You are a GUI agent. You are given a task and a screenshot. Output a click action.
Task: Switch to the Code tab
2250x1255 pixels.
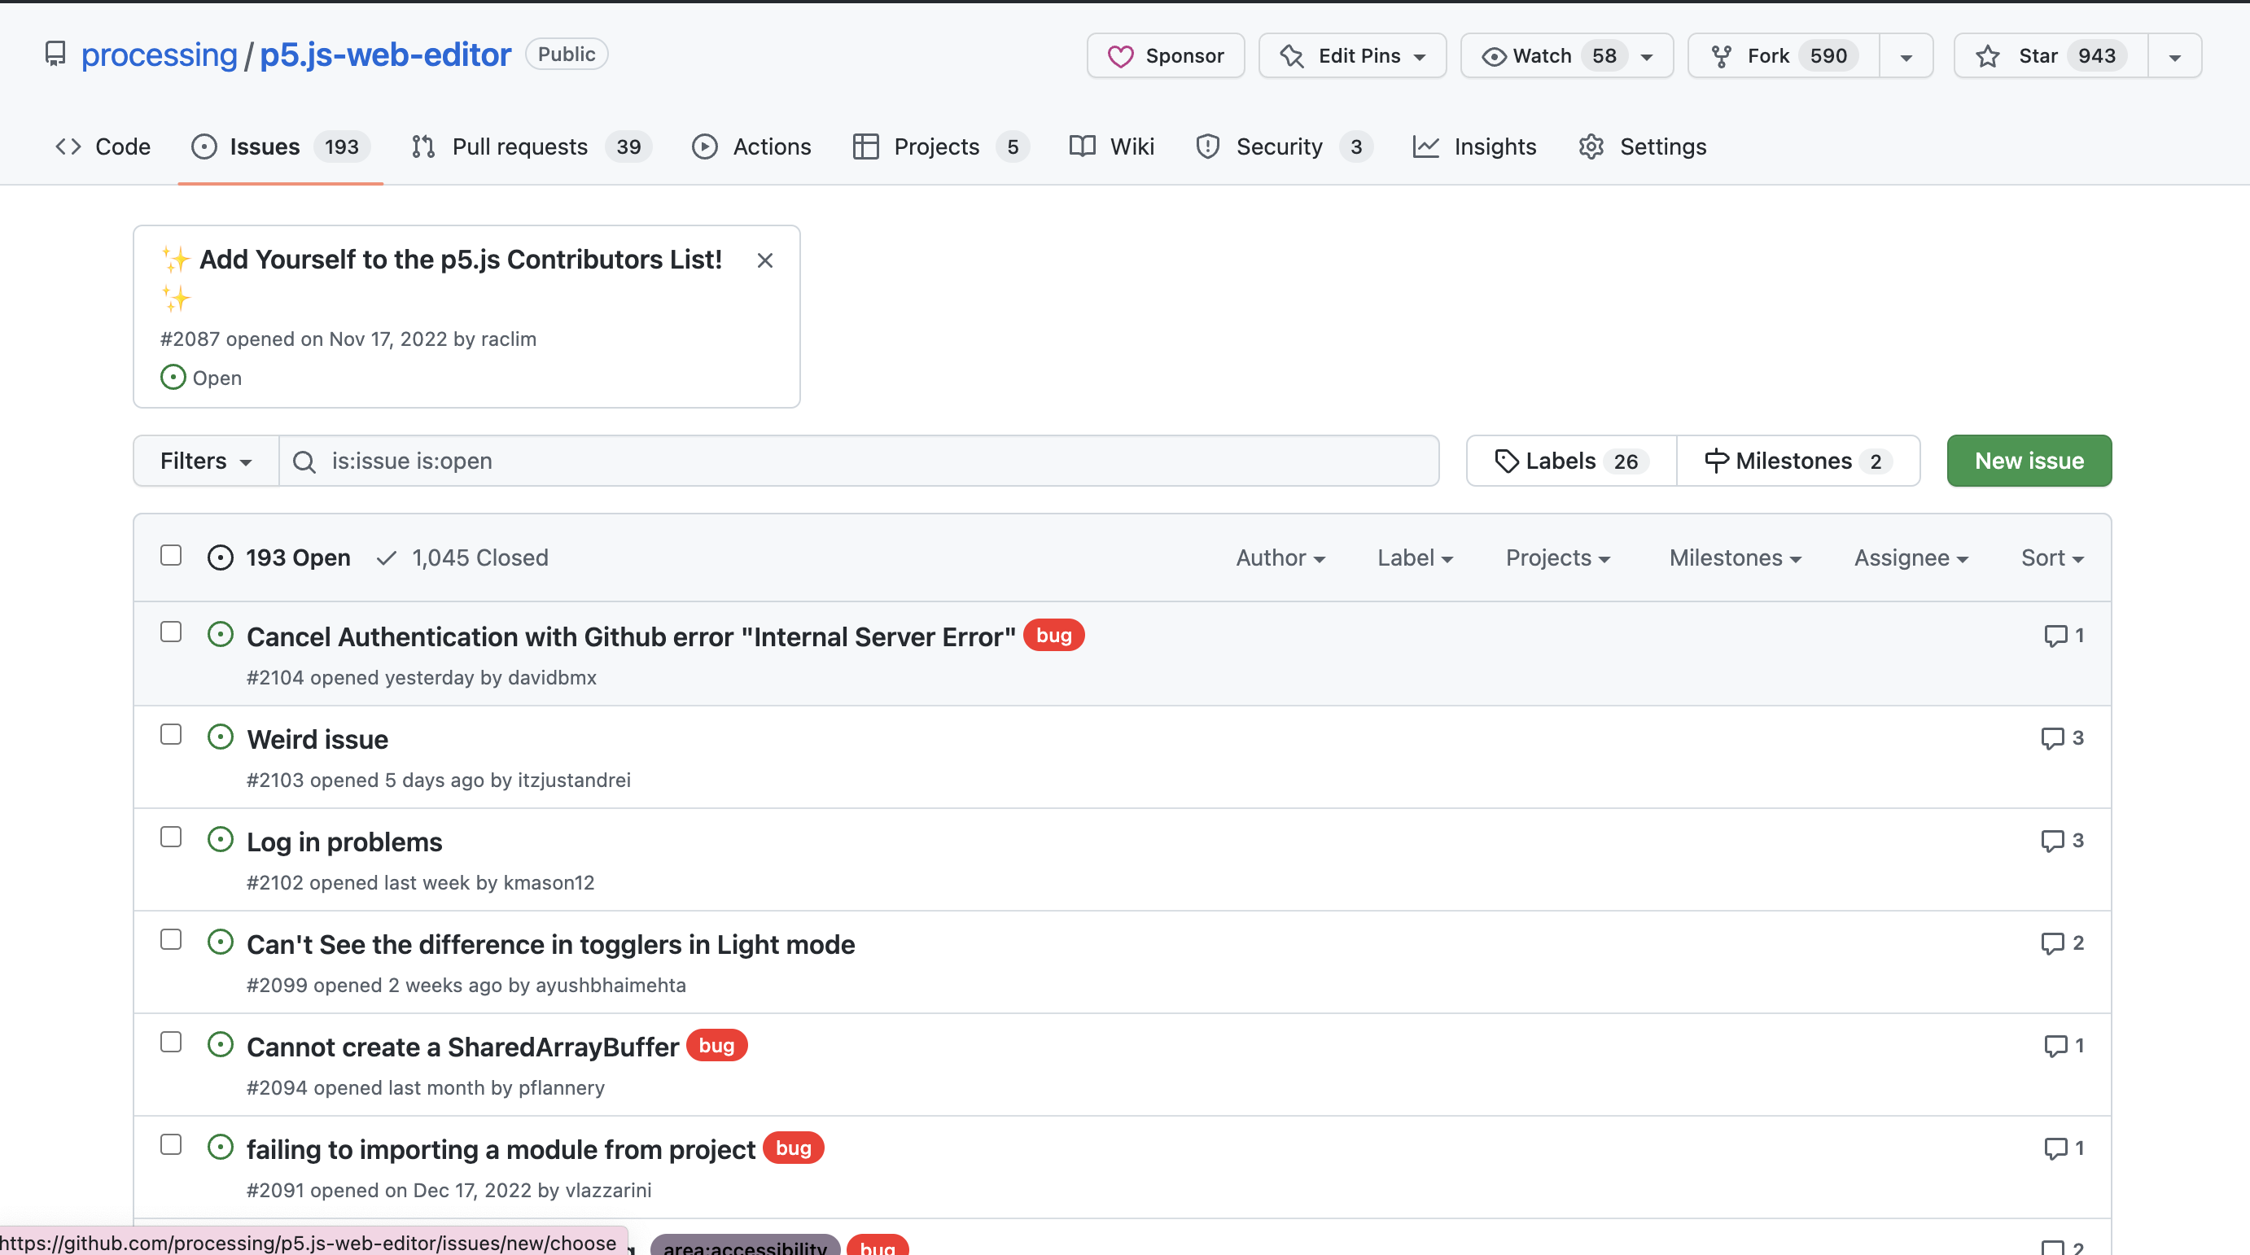pyautogui.click(x=103, y=146)
